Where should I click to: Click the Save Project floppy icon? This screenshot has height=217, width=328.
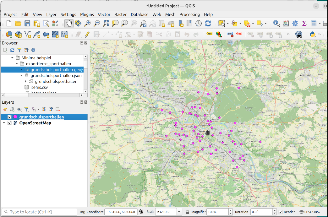pyautogui.click(x=27, y=23)
